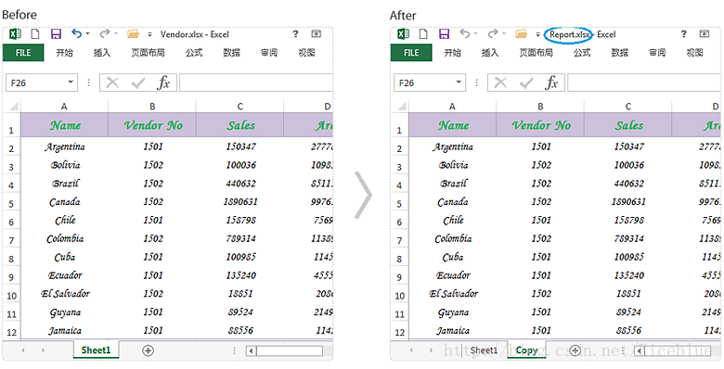The width and height of the screenshot is (724, 369).
Task: Click the Jamaica cell in Vendor.xlsx
Action: coord(65,331)
